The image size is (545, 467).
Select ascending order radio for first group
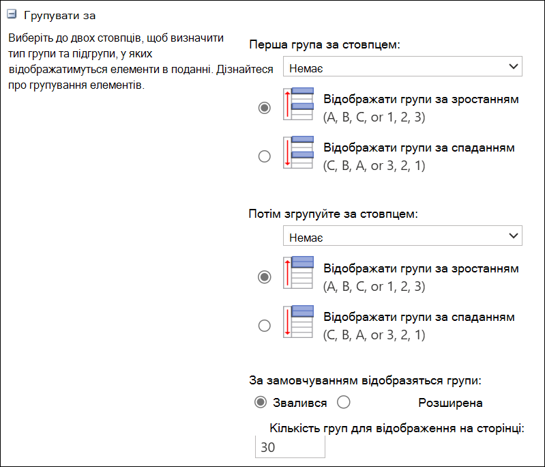(x=265, y=107)
